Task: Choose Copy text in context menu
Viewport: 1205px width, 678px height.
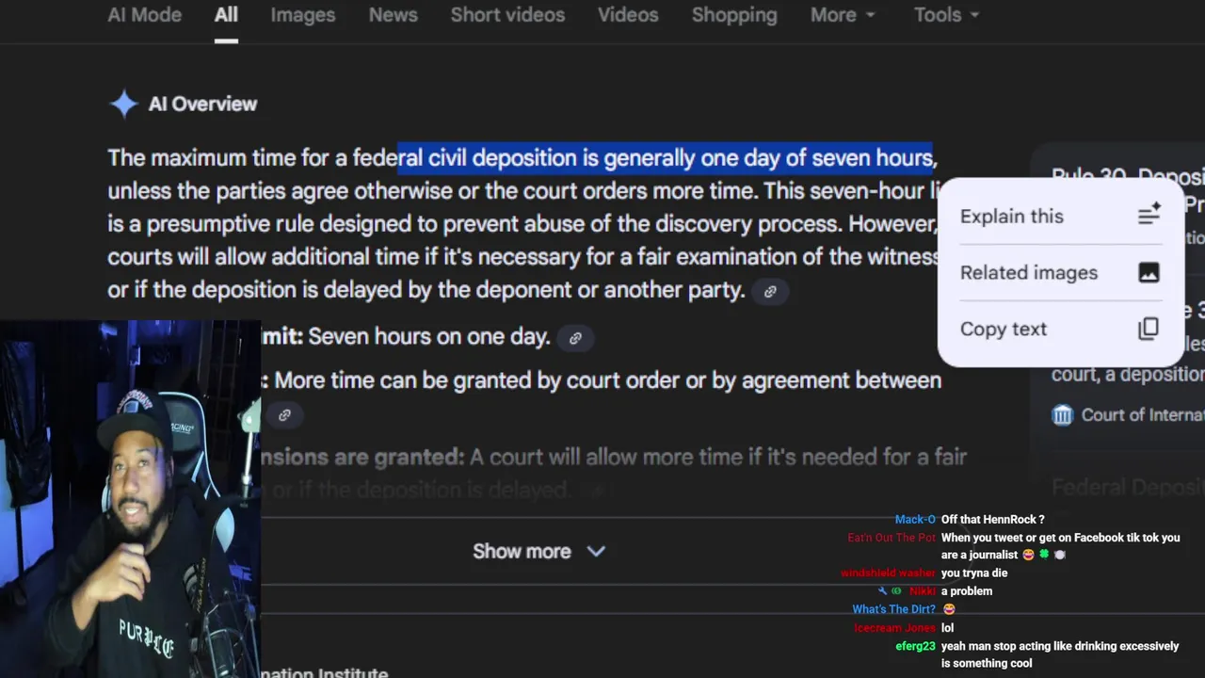Action: click(1060, 329)
